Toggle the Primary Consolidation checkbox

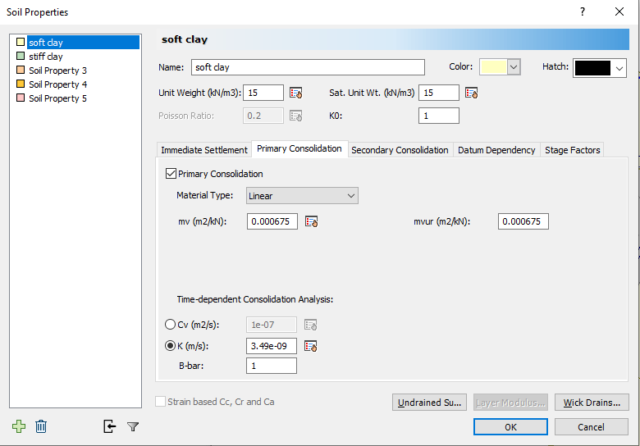click(171, 174)
